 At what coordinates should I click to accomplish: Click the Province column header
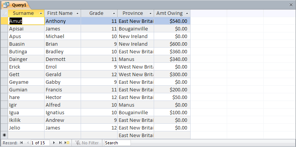[136, 13]
